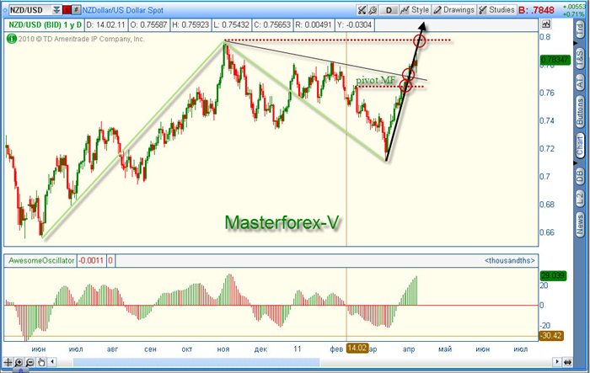Click the NZDollar/US Dollar Spot title

tap(123, 10)
